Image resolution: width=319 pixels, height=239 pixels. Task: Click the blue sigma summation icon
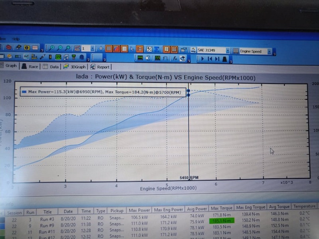pos(157,49)
